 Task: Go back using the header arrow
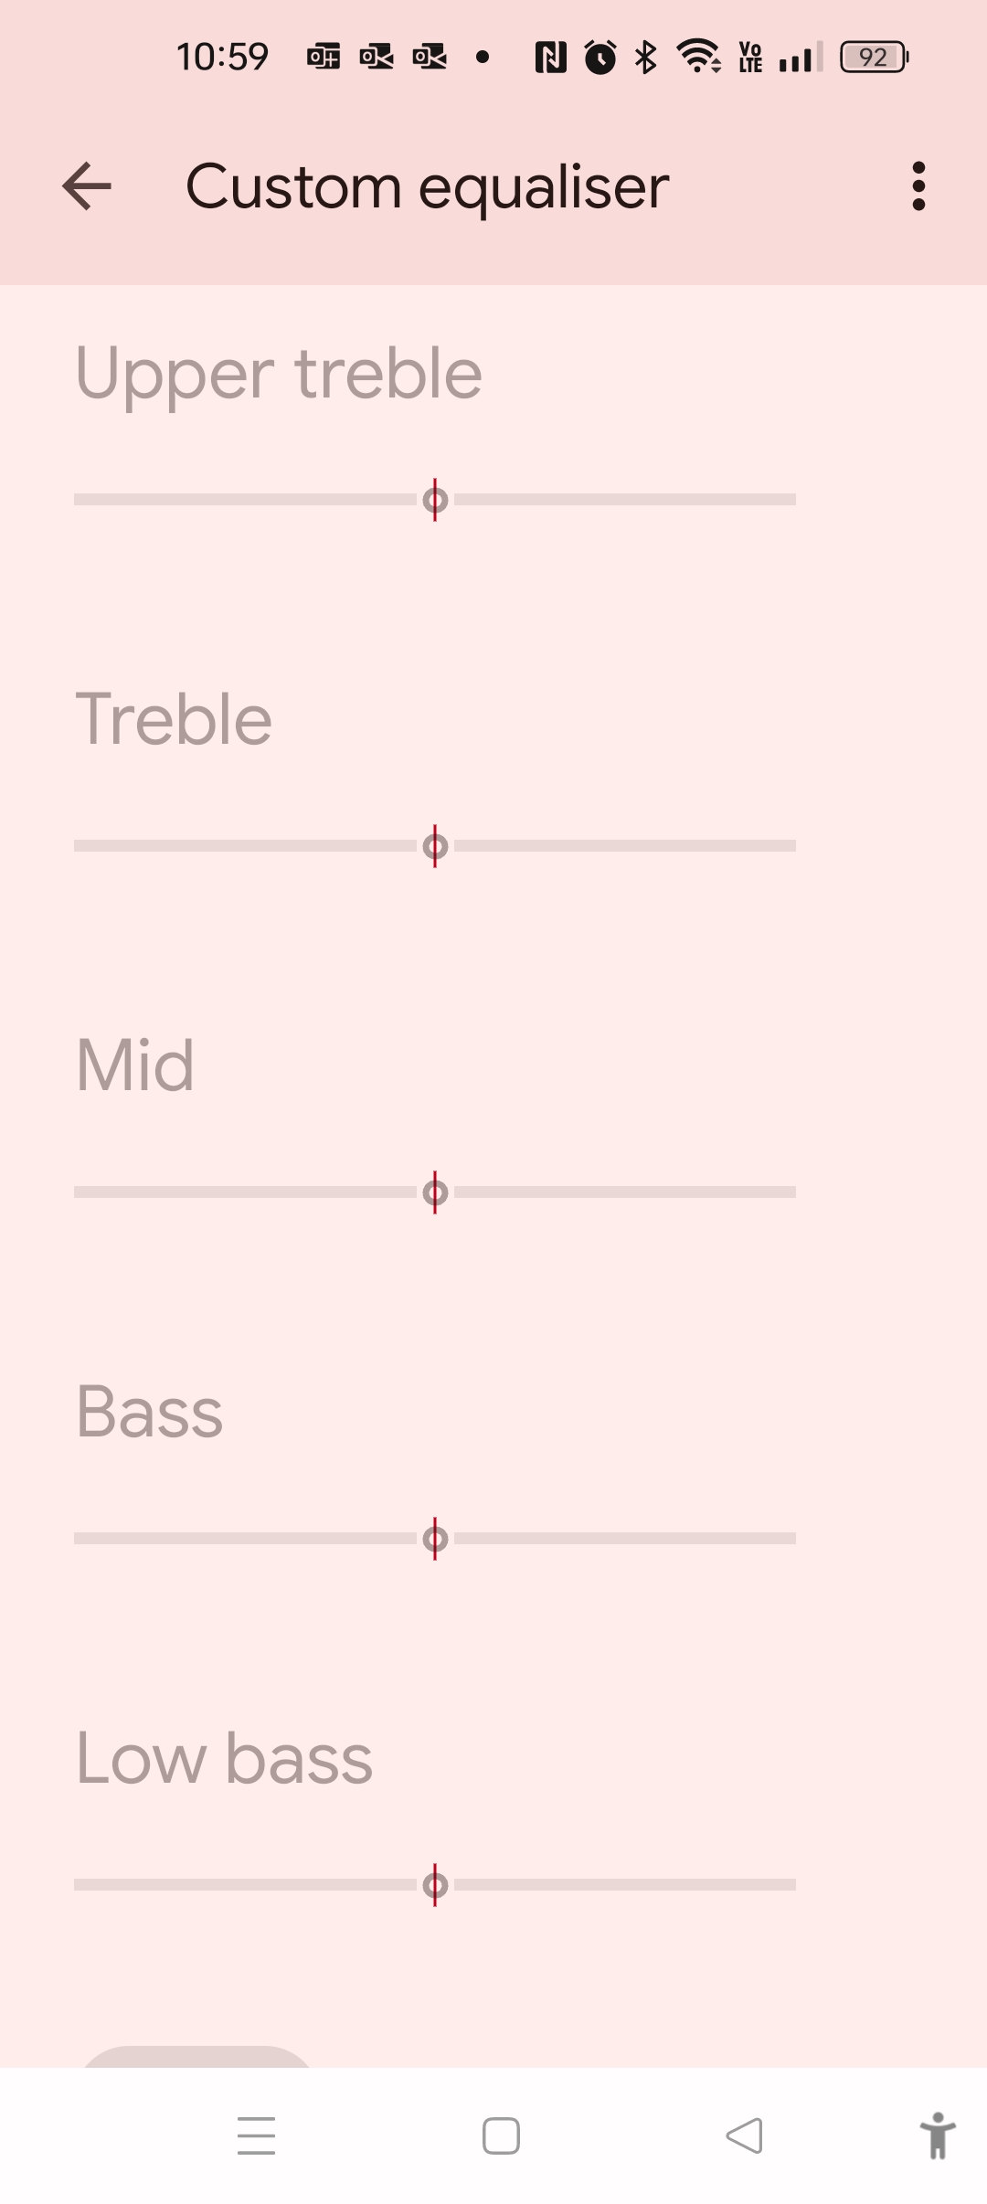pyautogui.click(x=87, y=186)
